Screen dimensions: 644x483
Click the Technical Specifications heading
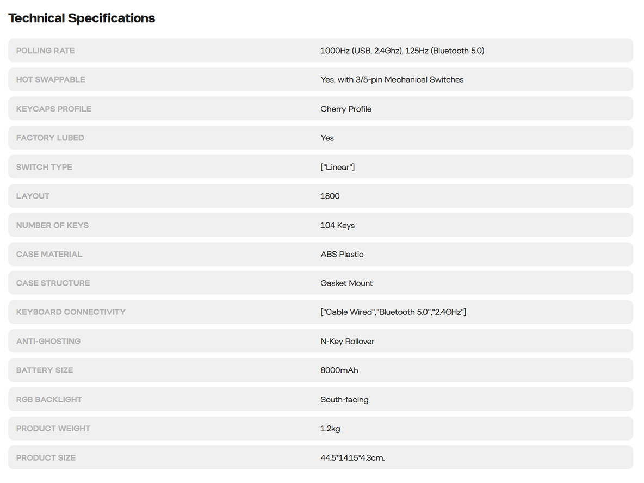(x=82, y=18)
